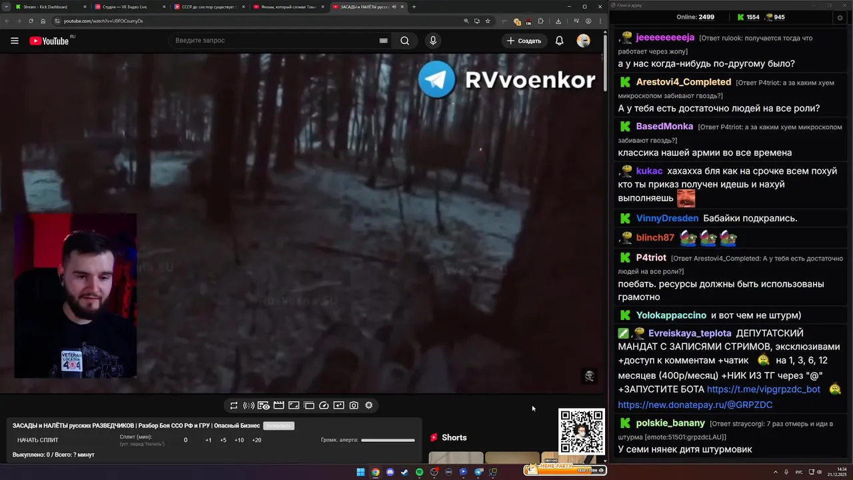Click the audio broadcast icon in video toolbar
The image size is (853, 480).
coord(249,405)
